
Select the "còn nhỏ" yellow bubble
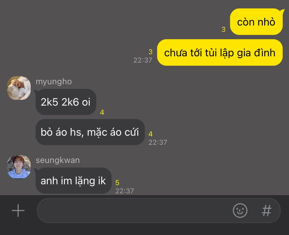point(256,22)
